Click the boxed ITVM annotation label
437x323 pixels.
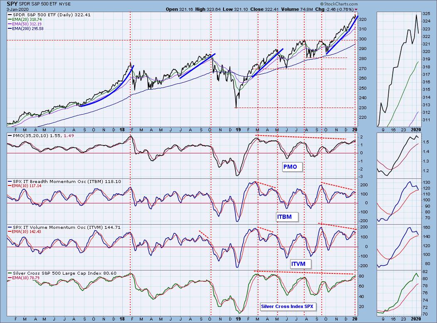tap(300, 264)
